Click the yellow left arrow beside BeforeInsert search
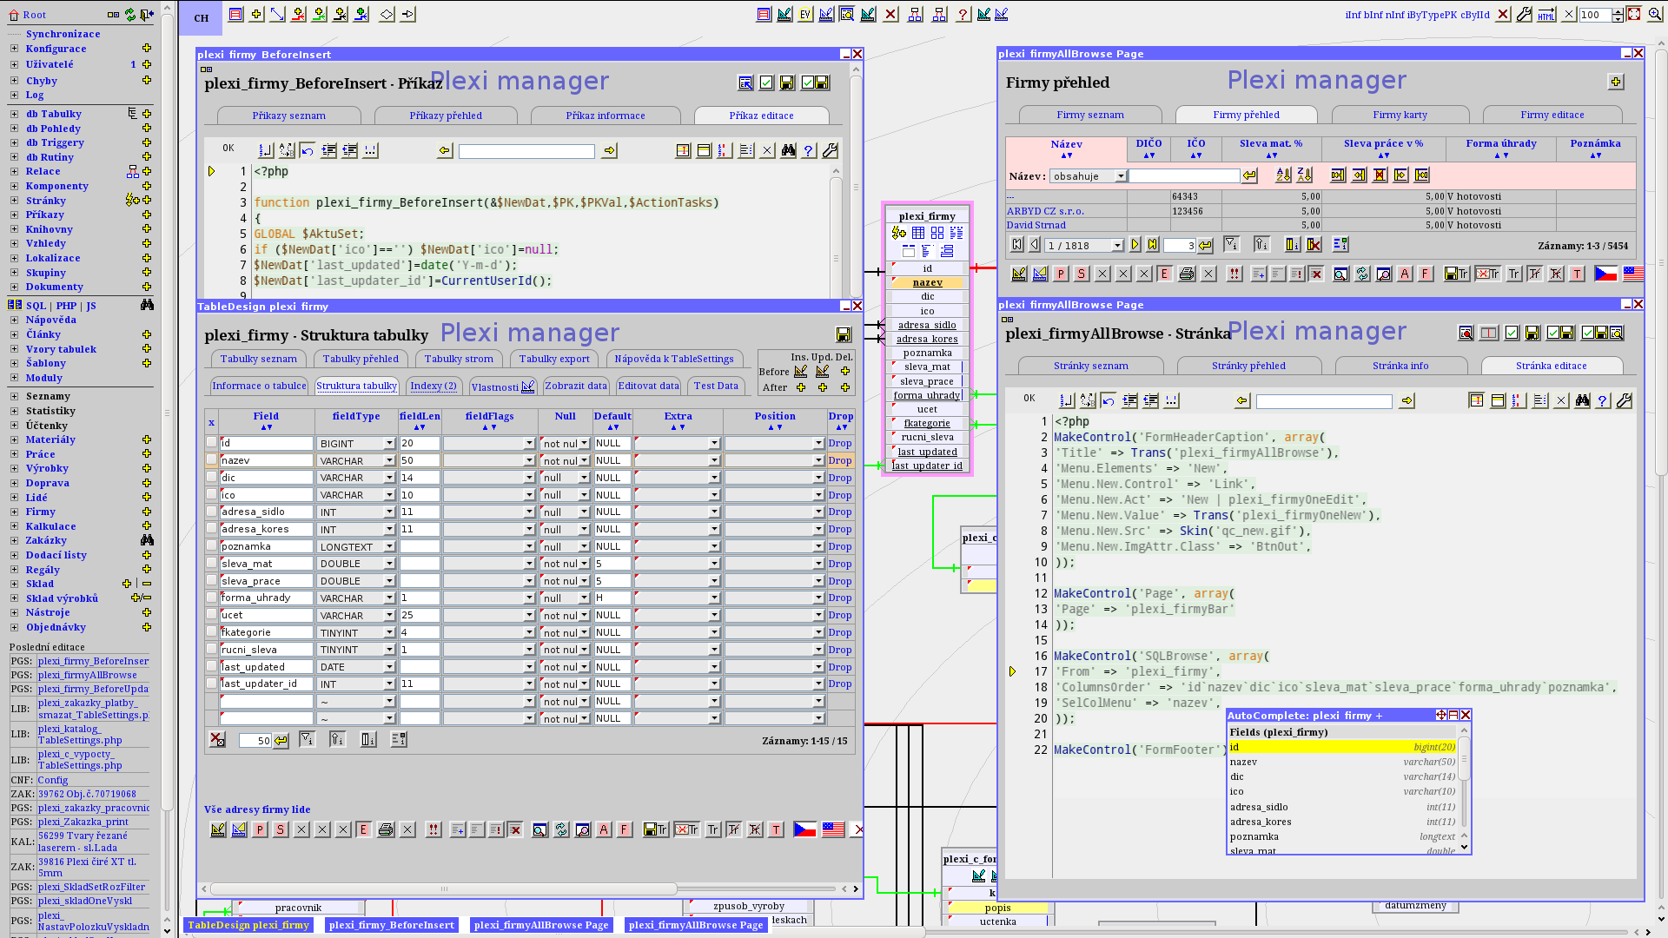1668x938 pixels. click(x=445, y=150)
